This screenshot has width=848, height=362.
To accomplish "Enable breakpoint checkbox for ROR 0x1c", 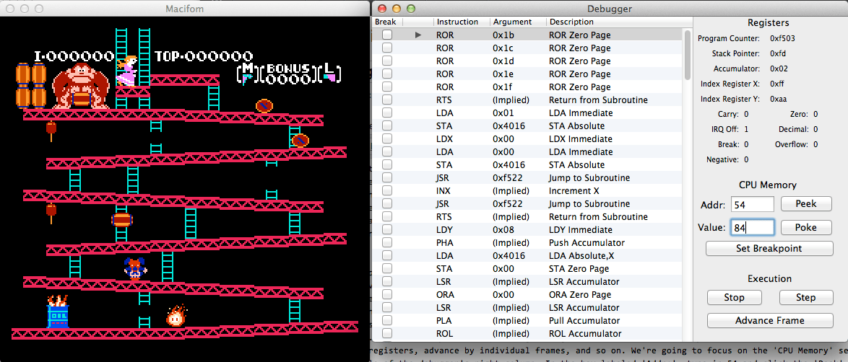I will coord(386,48).
